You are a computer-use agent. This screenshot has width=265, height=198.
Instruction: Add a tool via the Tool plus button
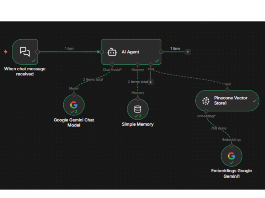pos(151,82)
